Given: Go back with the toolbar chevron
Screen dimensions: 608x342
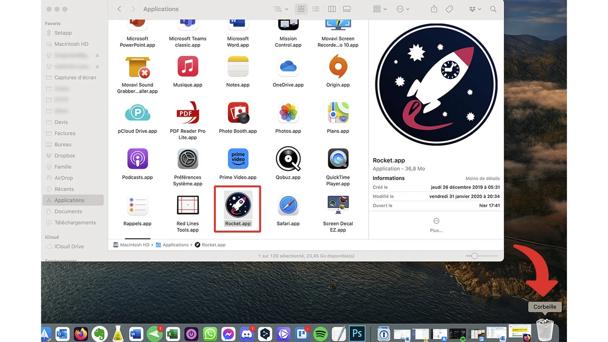Looking at the screenshot, I should 119,9.
